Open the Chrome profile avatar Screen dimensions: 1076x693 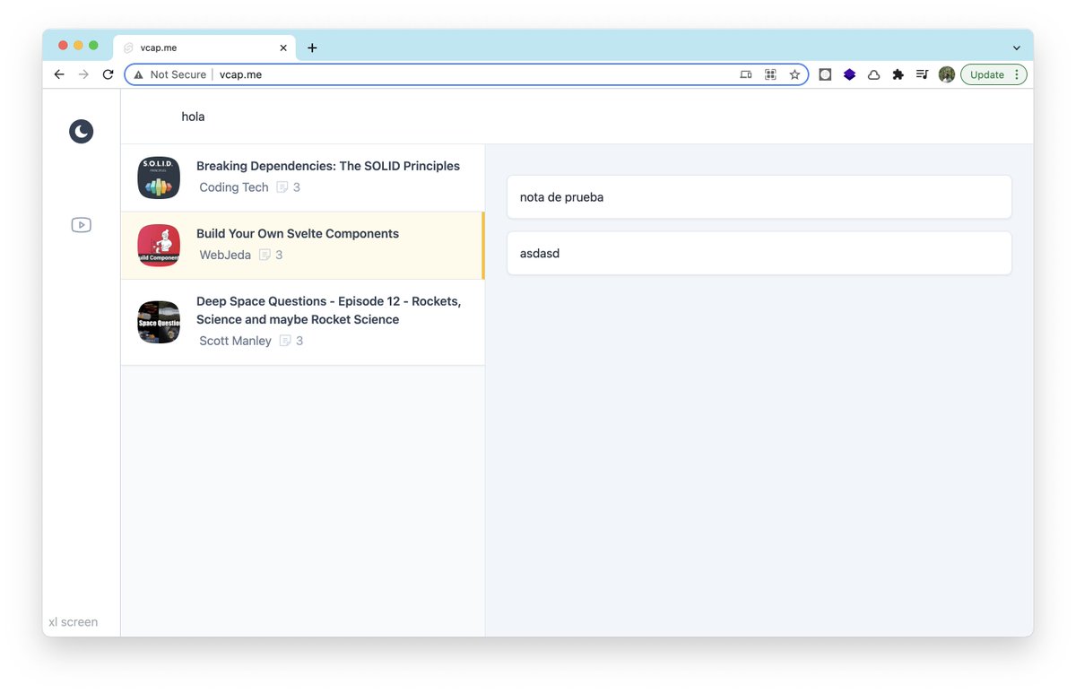947,74
